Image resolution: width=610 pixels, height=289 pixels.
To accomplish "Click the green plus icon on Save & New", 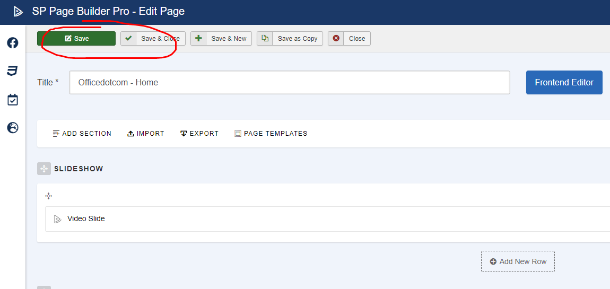I will pos(198,39).
